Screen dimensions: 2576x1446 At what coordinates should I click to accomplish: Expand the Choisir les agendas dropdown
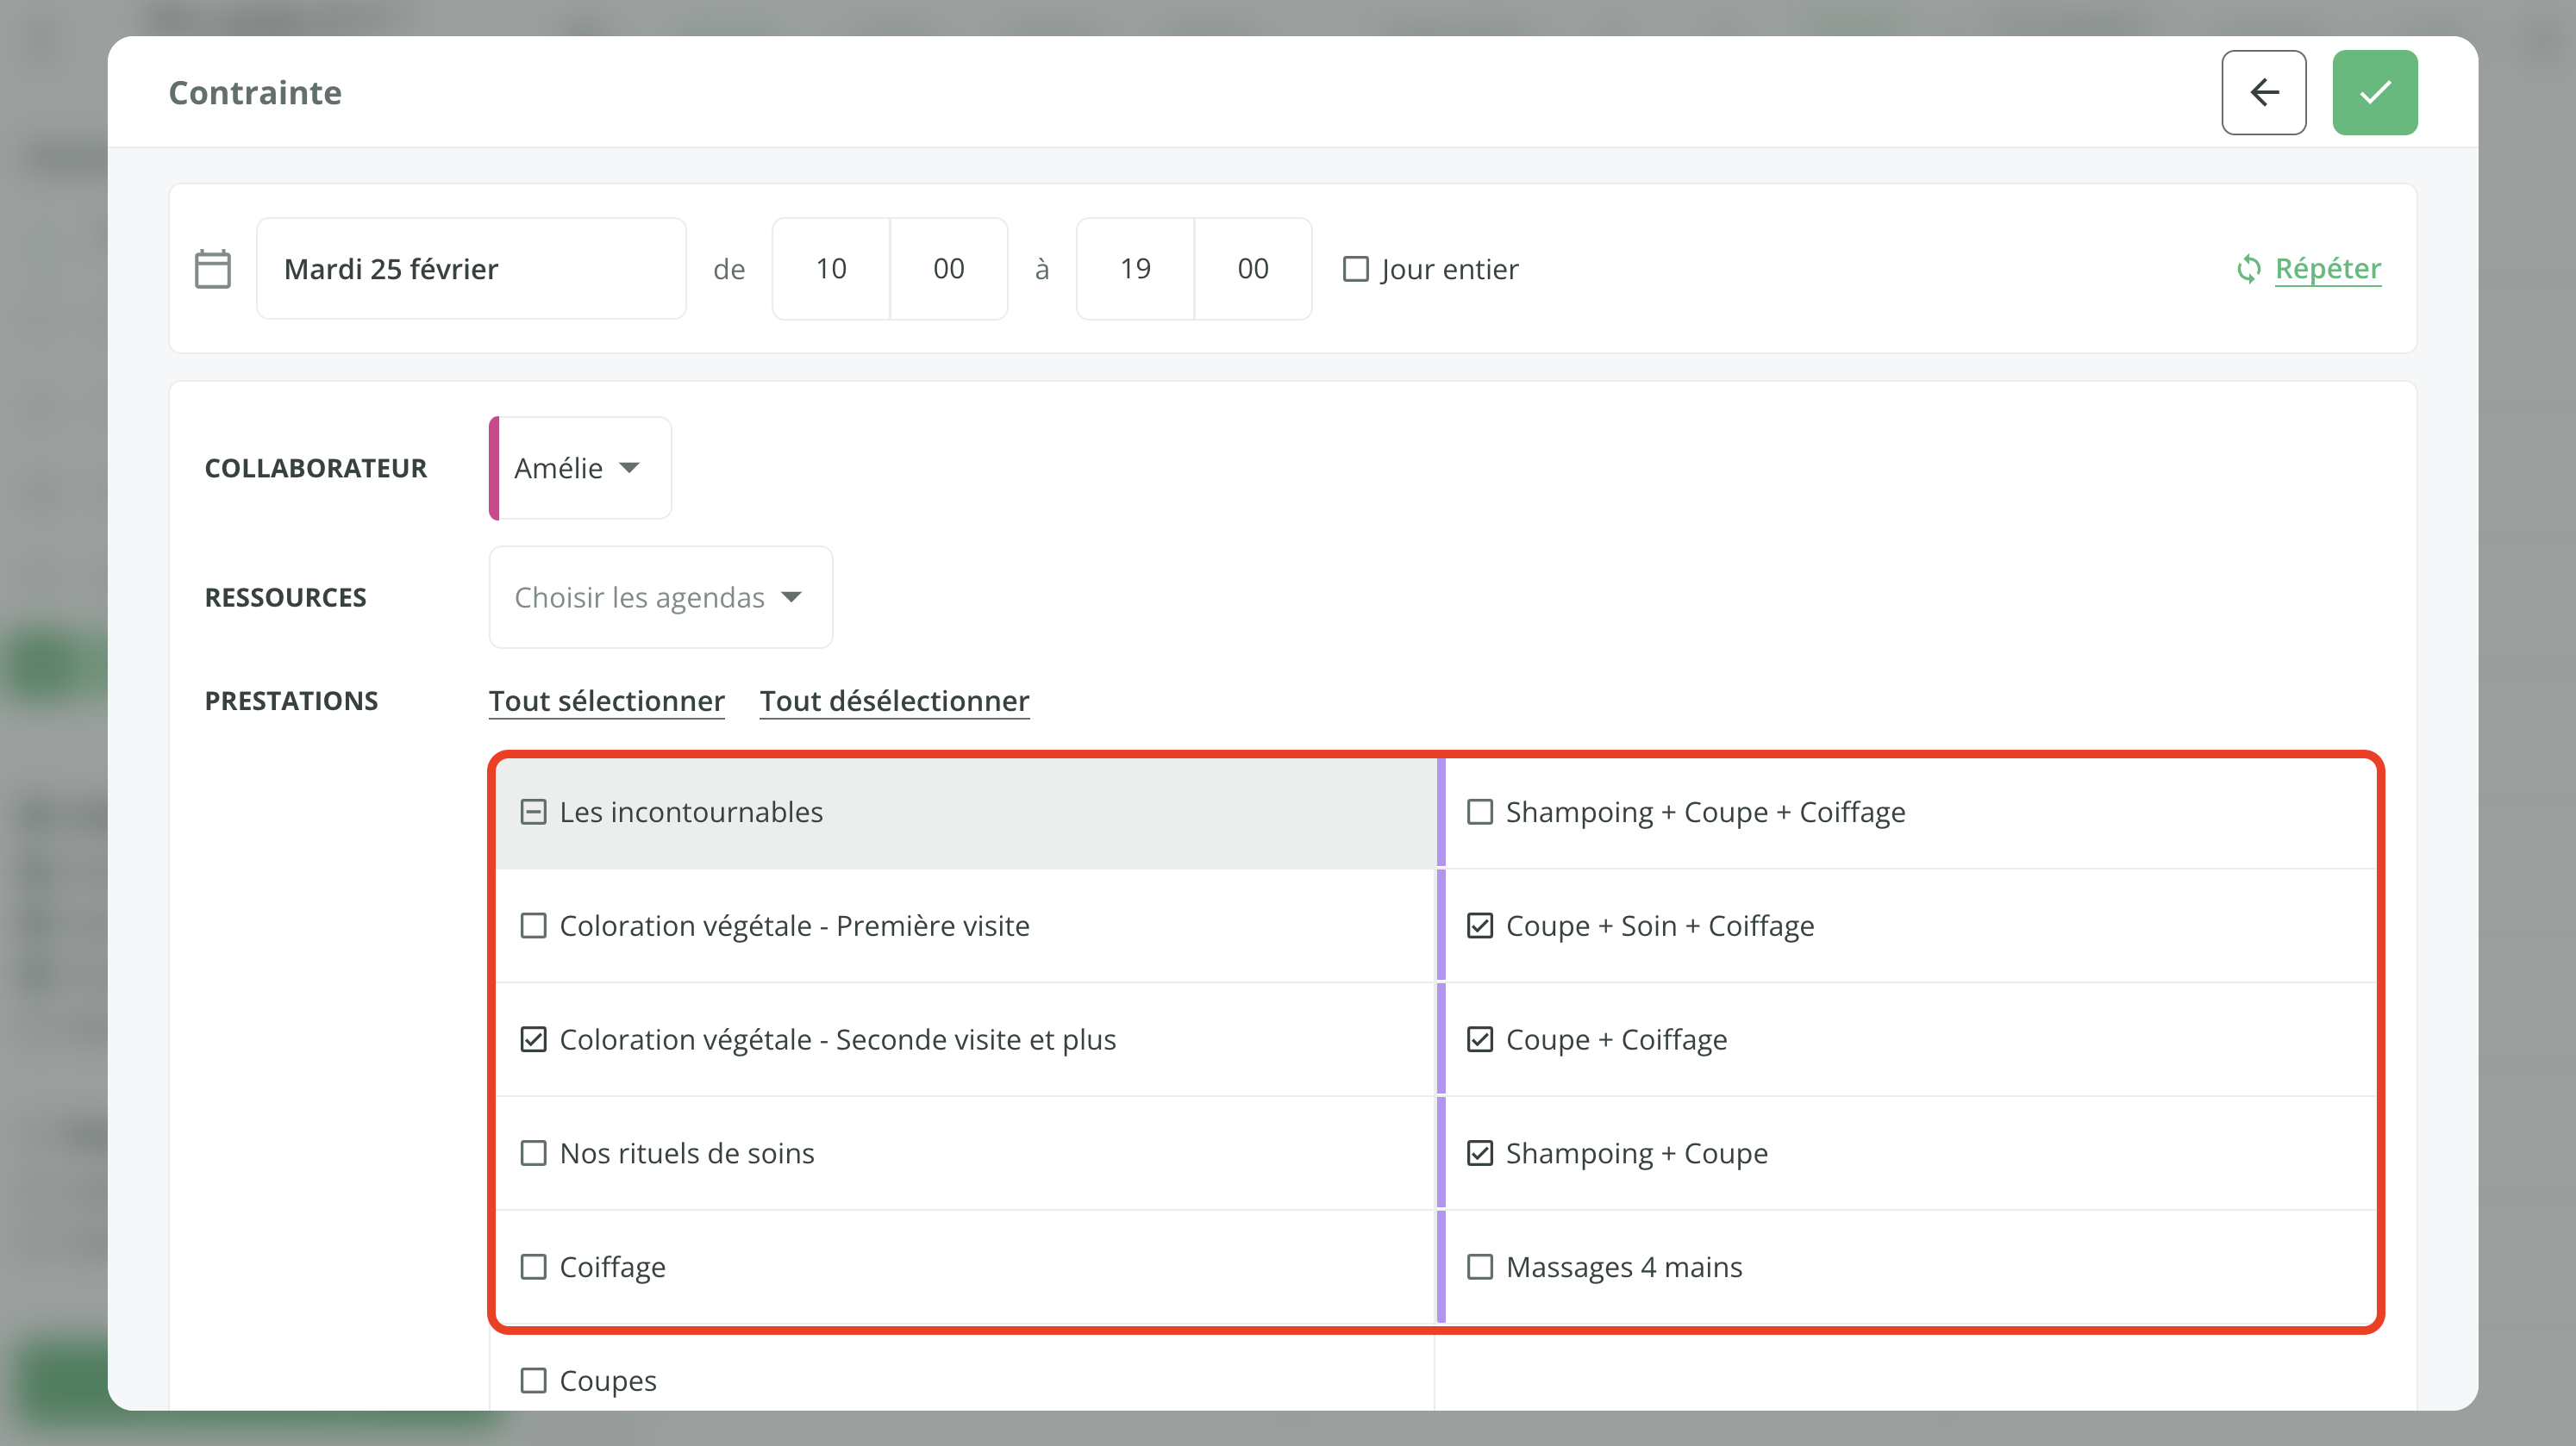tap(660, 597)
